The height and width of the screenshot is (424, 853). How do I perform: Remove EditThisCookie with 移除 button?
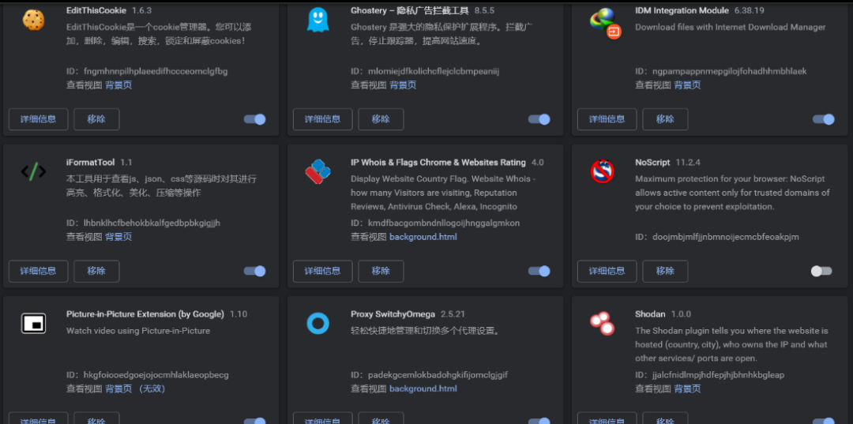click(x=96, y=119)
